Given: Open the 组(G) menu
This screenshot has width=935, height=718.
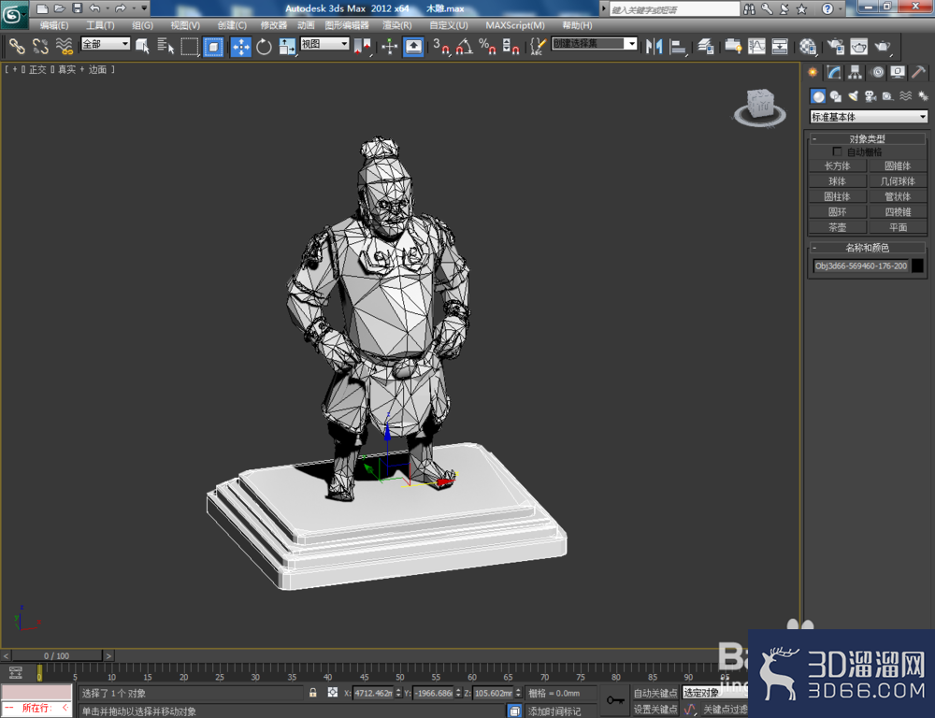Looking at the screenshot, I should pos(142,25).
